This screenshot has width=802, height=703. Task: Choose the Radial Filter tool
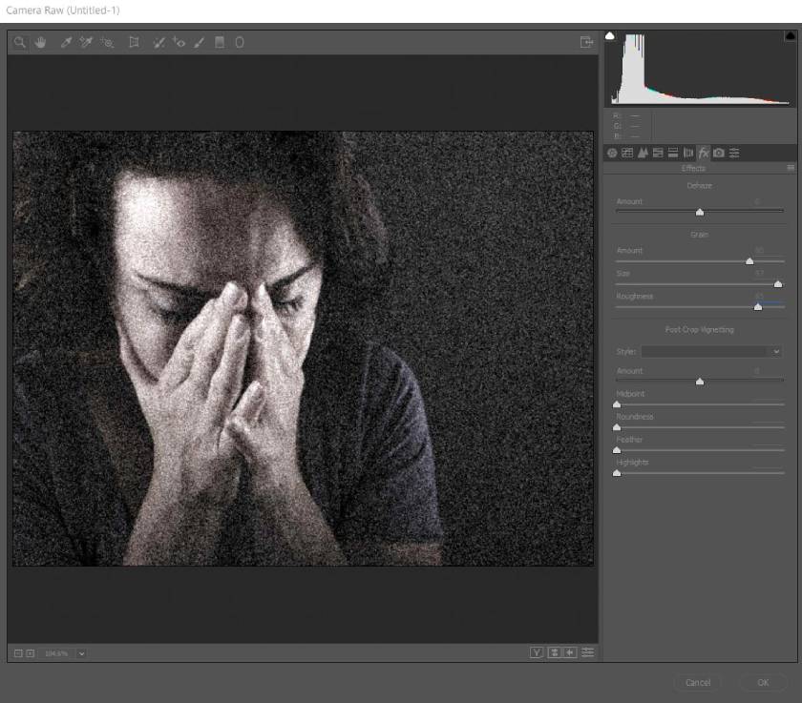click(240, 42)
